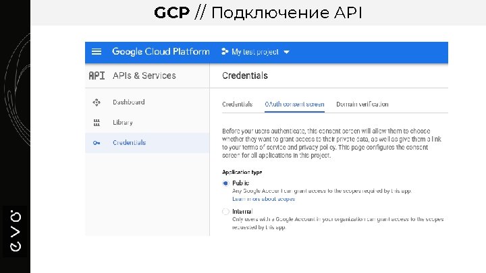
Task: Click the project hexagon icon
Action: point(224,52)
